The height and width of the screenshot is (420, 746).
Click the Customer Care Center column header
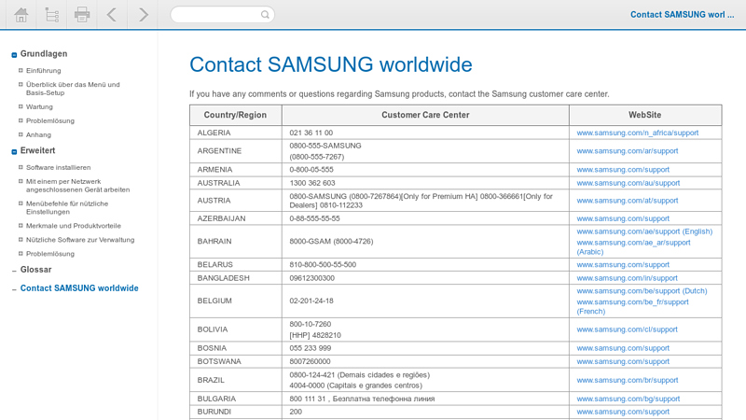coord(425,115)
